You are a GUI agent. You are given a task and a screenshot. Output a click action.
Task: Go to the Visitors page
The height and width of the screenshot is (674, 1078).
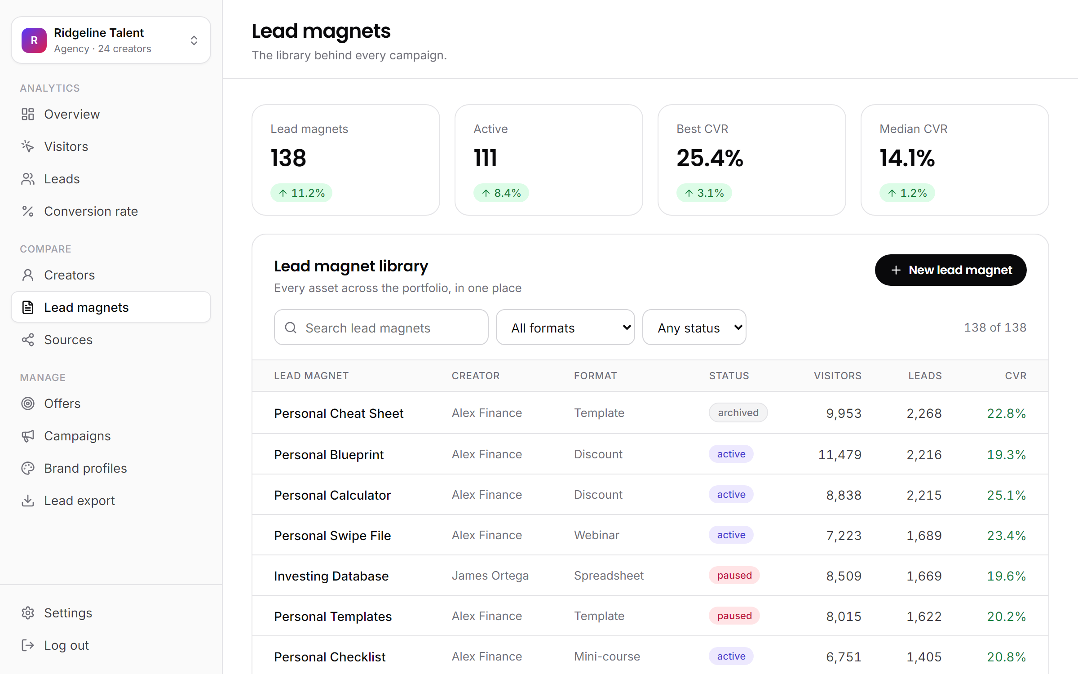click(111, 146)
